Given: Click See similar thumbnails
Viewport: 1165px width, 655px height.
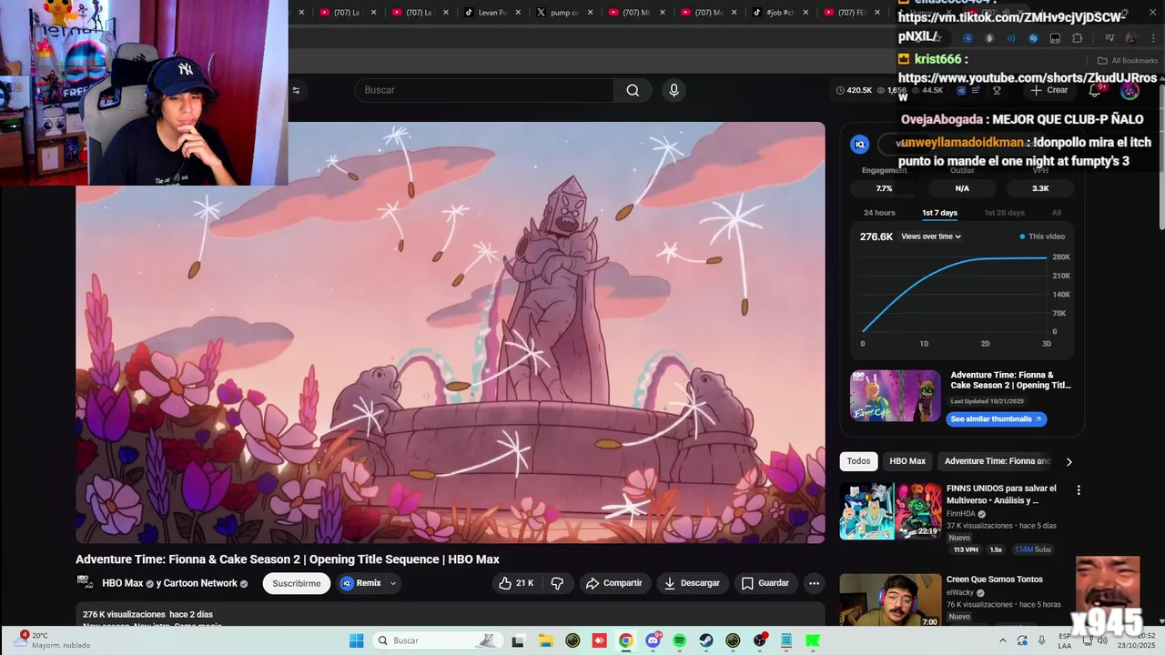Looking at the screenshot, I should pos(997,419).
